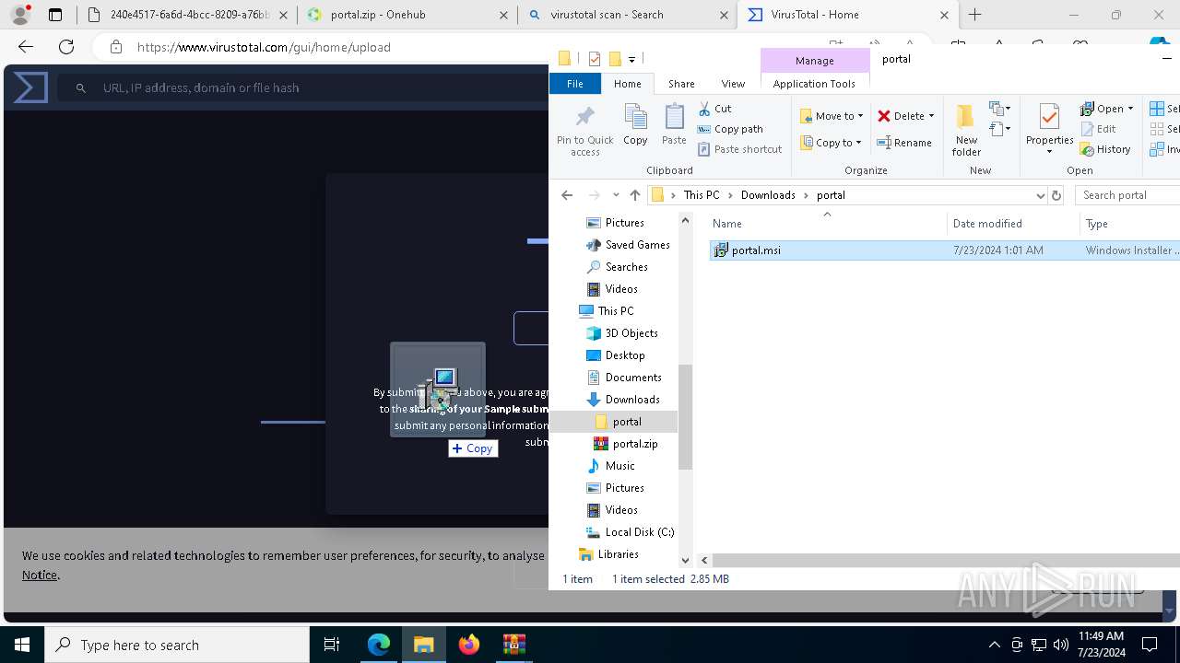
Task: Open recent locations dropdown arrow
Action: tap(616, 195)
